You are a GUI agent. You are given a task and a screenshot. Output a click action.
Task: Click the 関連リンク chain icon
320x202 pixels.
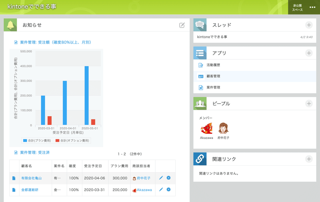[200, 159]
